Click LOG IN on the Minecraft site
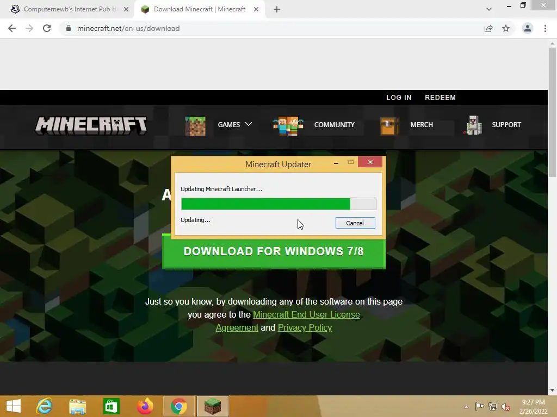 tap(399, 98)
